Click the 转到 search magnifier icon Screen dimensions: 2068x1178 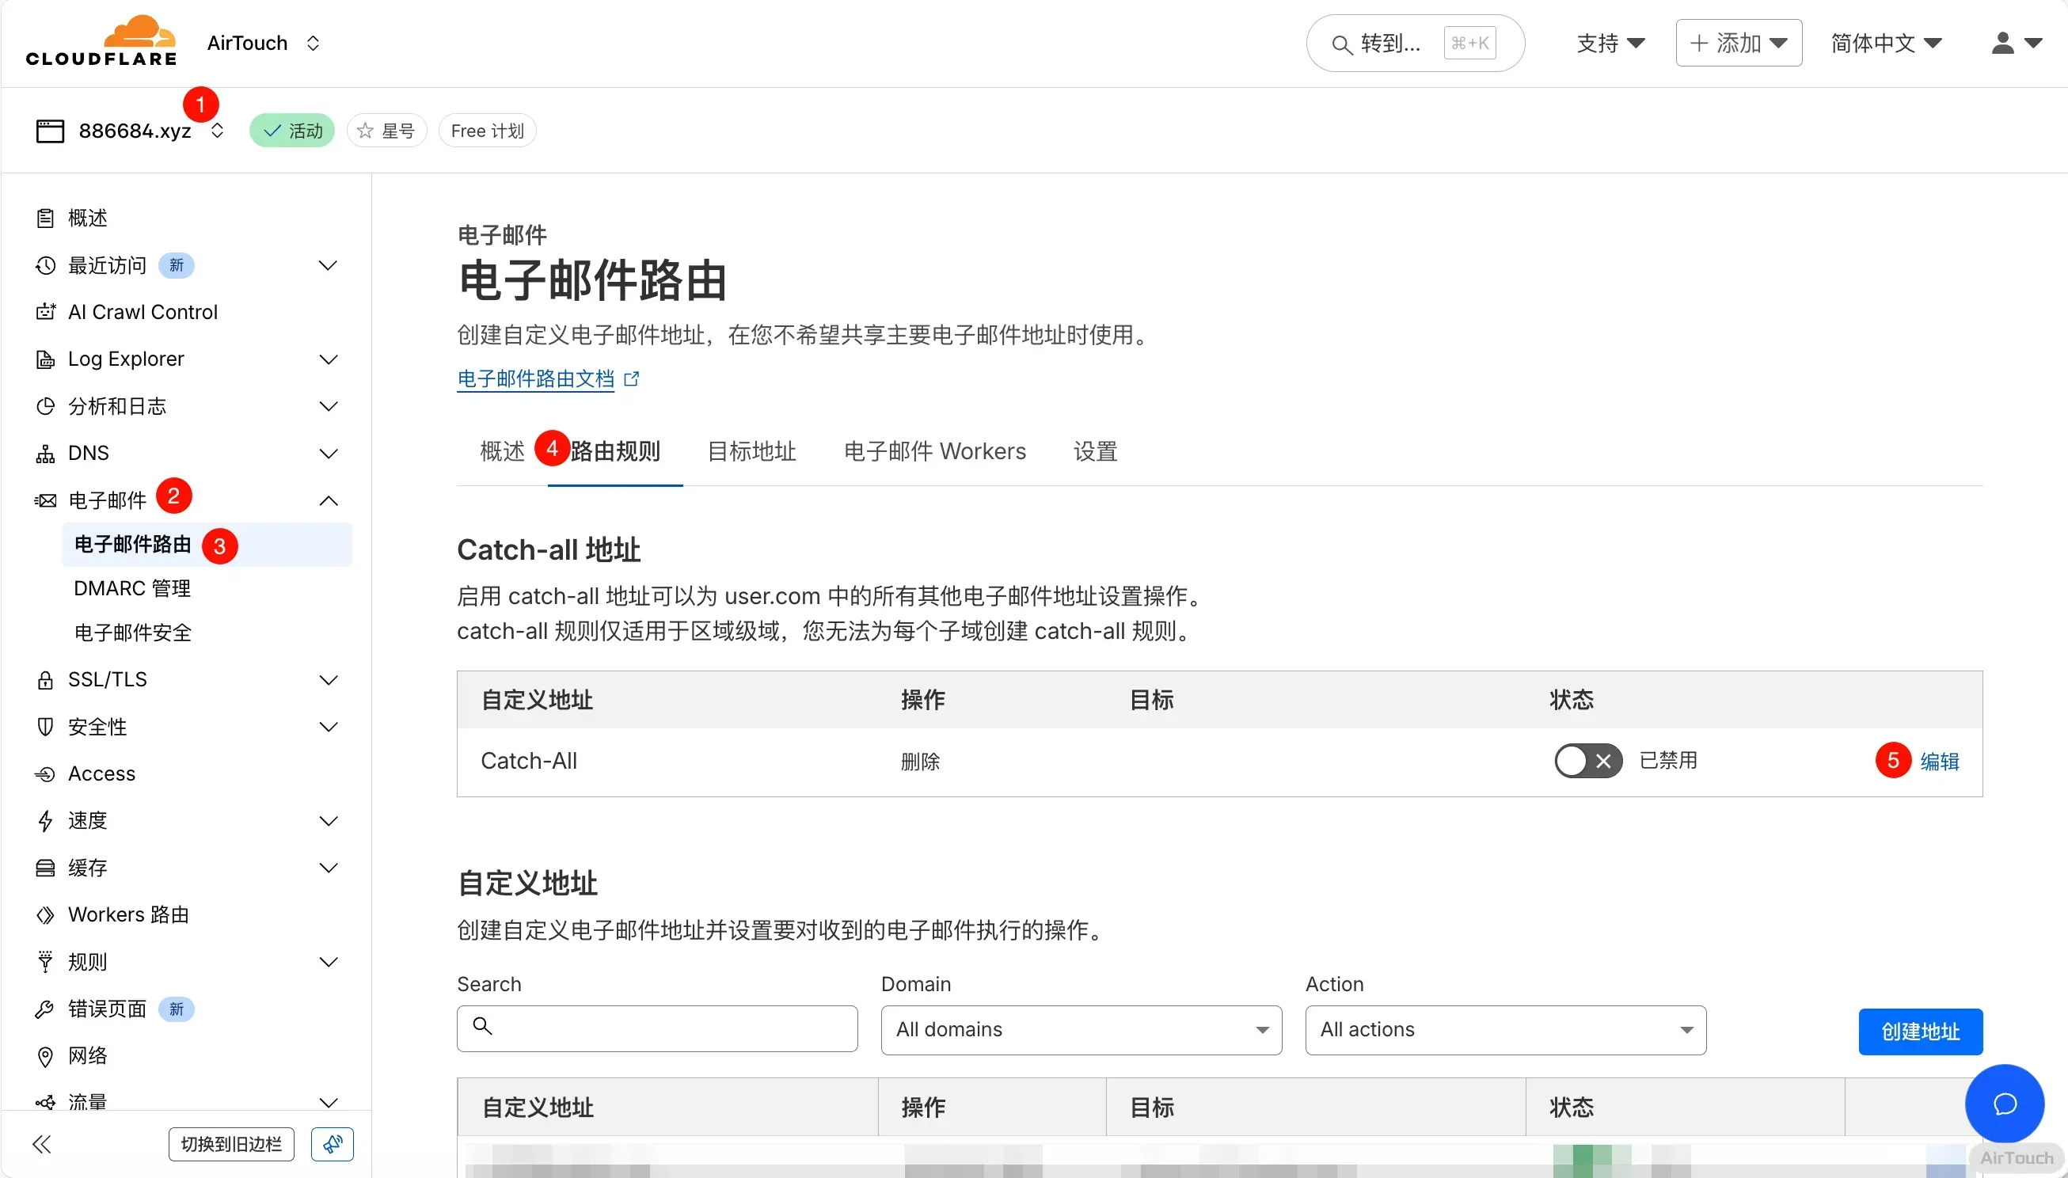[x=1341, y=44]
